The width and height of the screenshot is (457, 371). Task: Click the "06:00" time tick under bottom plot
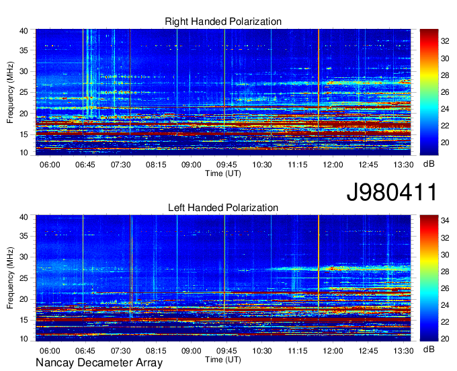(50, 351)
